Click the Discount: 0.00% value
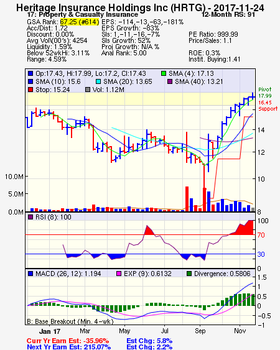 coord(50,34)
